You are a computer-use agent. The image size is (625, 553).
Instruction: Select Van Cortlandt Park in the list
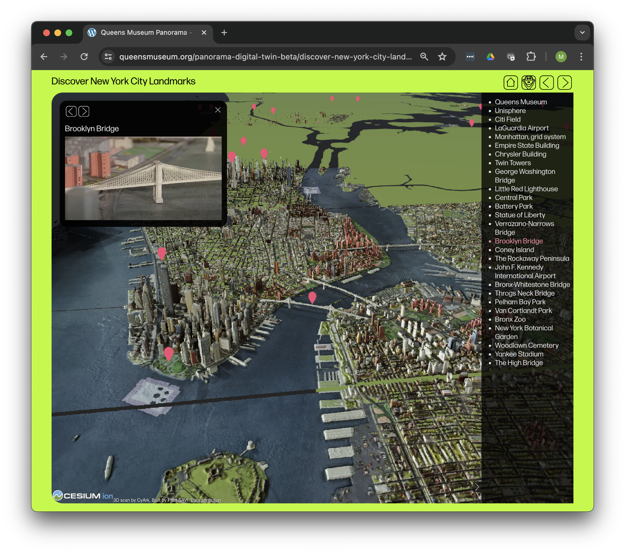(523, 310)
